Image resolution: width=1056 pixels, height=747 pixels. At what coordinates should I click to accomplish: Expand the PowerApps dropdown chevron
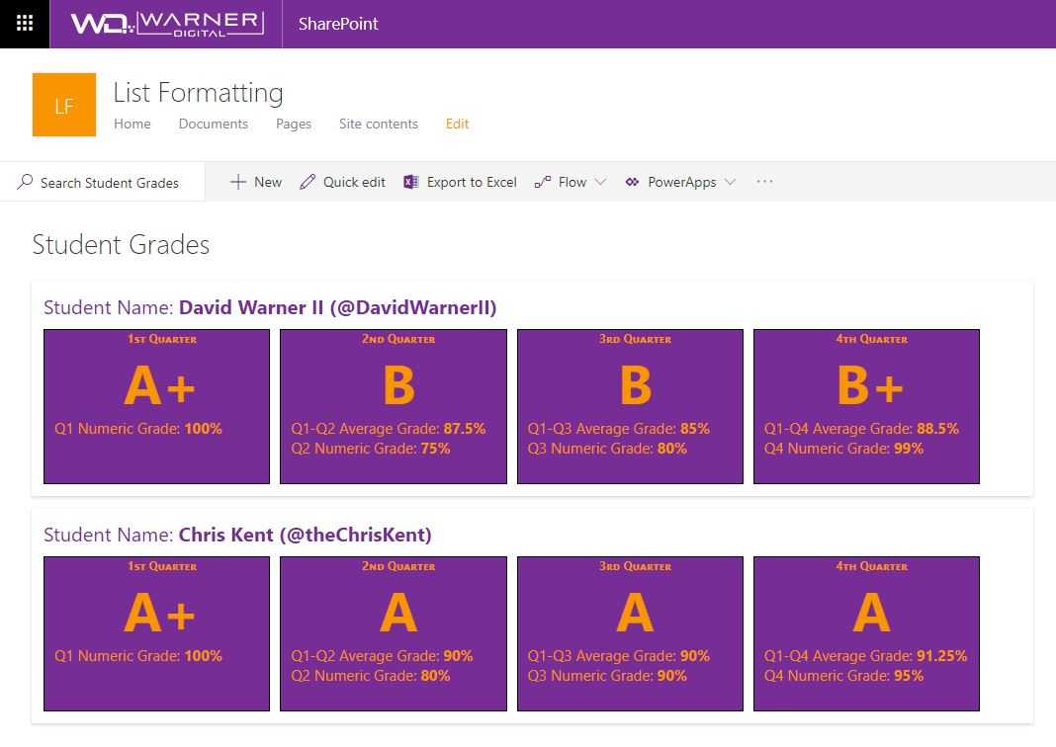[x=730, y=182]
